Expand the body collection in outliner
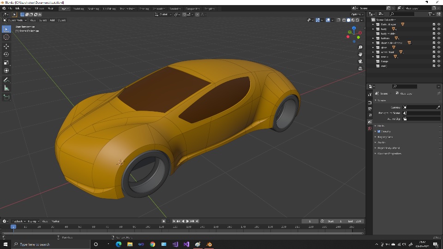 pyautogui.click(x=373, y=29)
